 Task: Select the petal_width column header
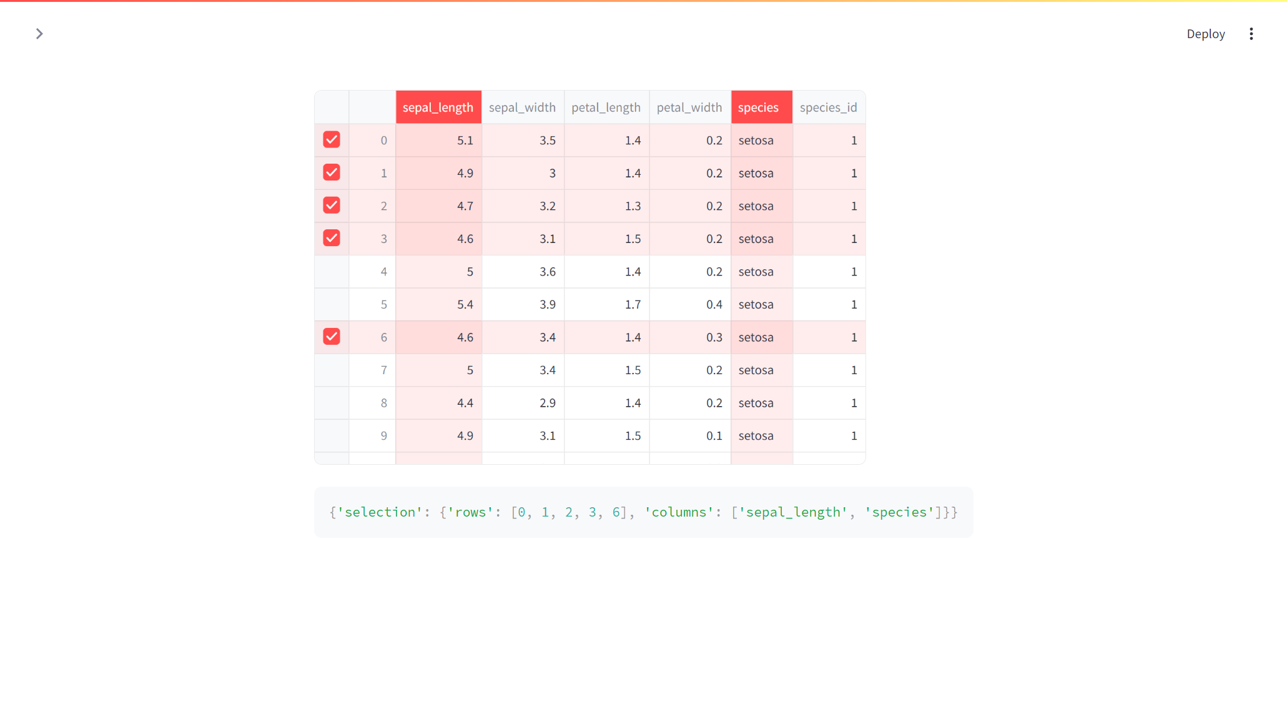[689, 107]
